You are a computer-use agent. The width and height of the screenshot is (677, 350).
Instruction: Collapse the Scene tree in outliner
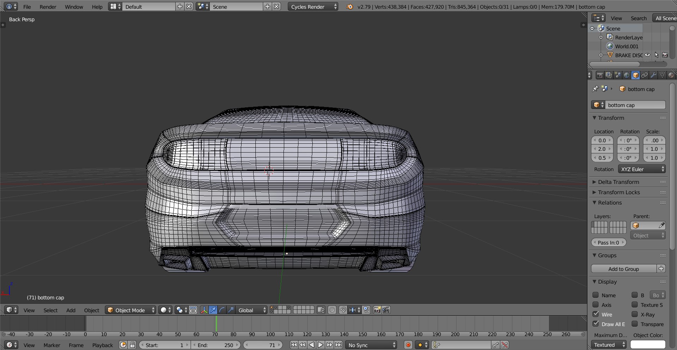coord(592,29)
